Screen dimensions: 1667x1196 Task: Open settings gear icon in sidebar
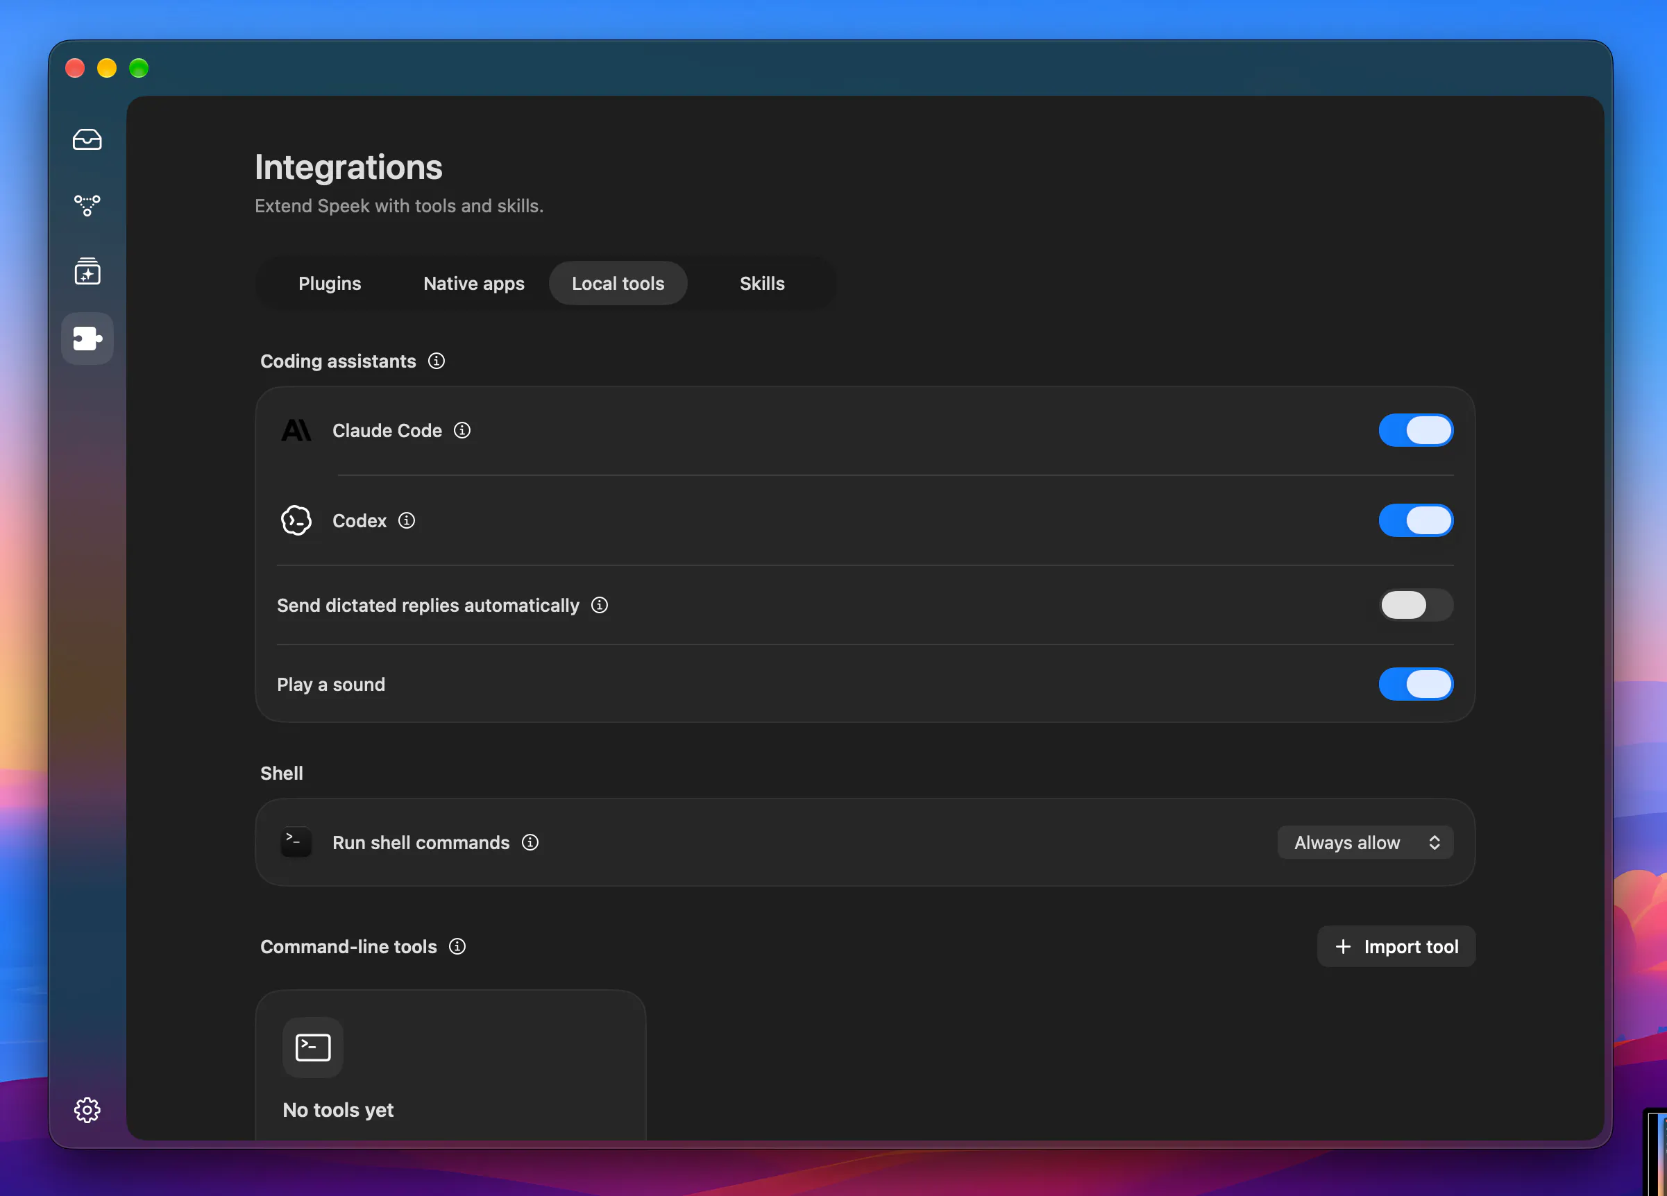click(x=87, y=1109)
